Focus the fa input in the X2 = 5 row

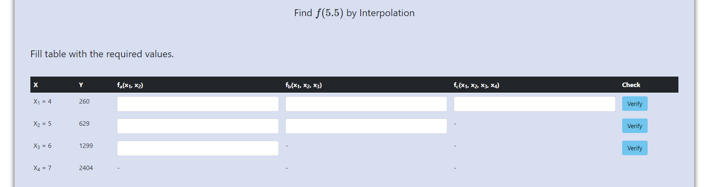(x=198, y=126)
